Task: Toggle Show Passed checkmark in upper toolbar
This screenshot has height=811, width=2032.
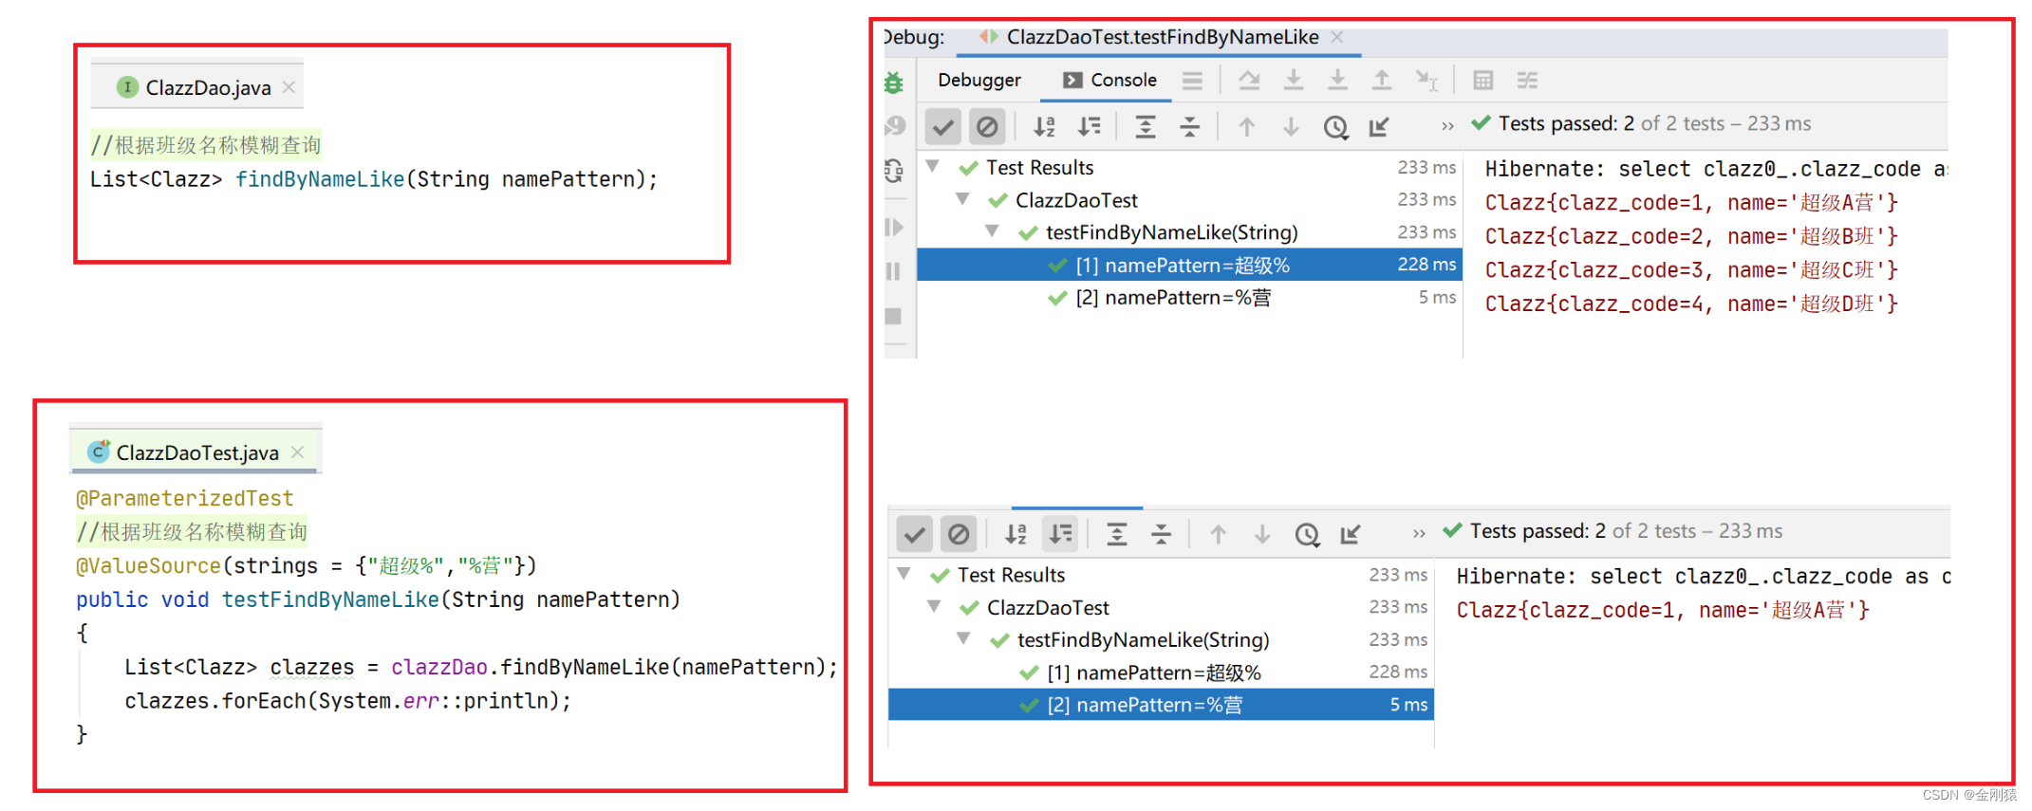Action: 943,126
